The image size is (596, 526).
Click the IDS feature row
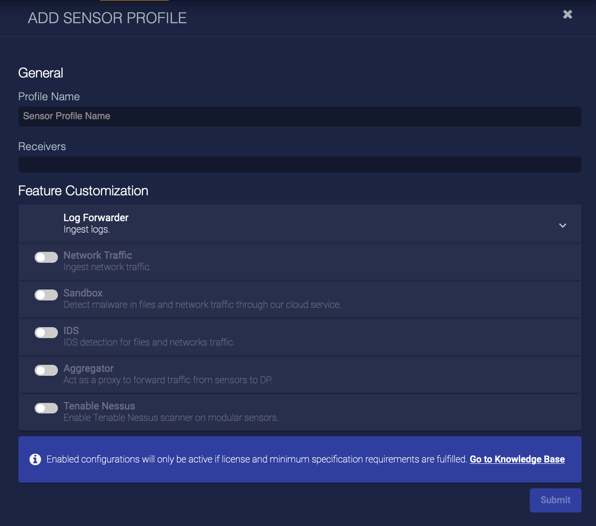[x=263, y=336]
